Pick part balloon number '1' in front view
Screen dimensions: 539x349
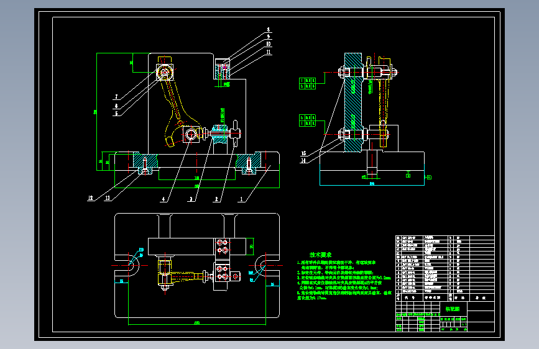(241, 199)
